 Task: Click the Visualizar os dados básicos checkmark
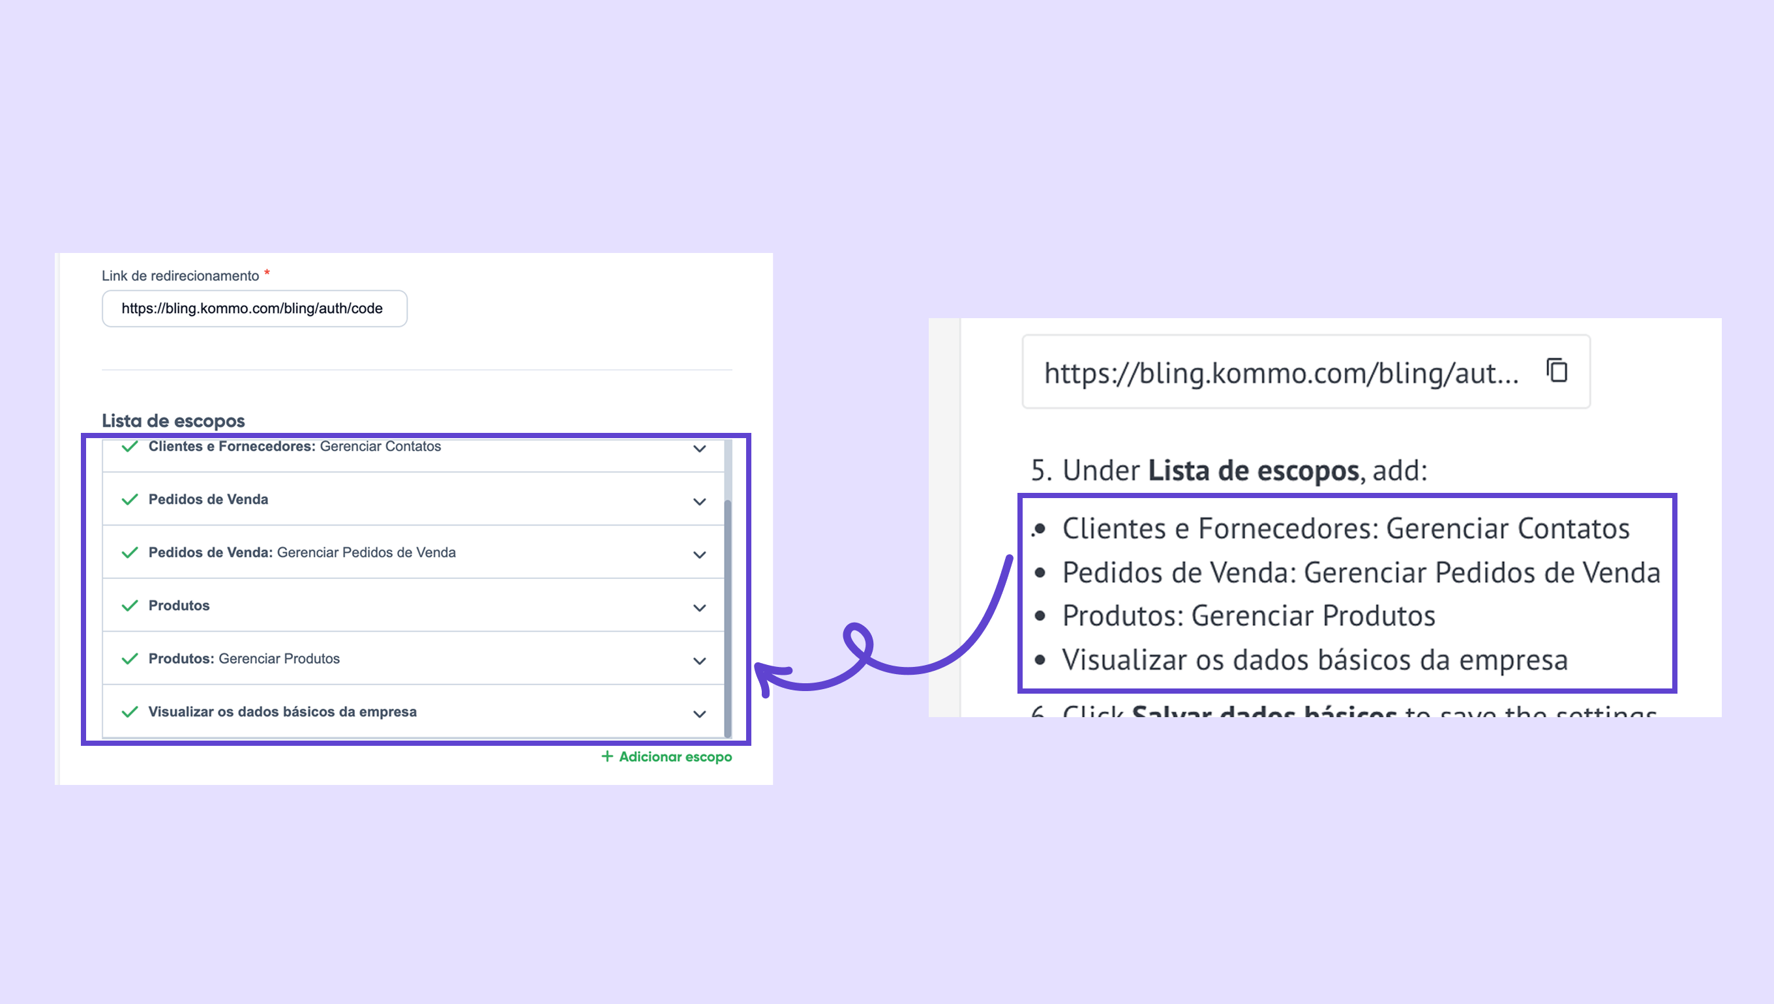pos(130,712)
